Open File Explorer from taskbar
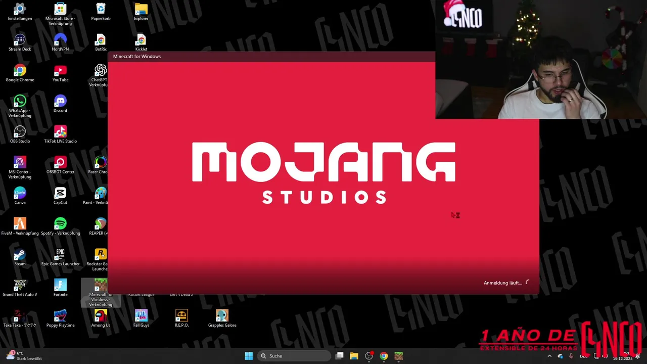647x364 pixels. coord(354,356)
